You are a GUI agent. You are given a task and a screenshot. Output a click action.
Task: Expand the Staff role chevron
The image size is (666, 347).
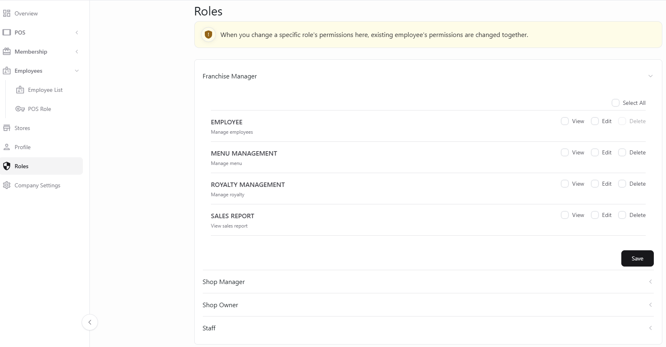pos(651,328)
